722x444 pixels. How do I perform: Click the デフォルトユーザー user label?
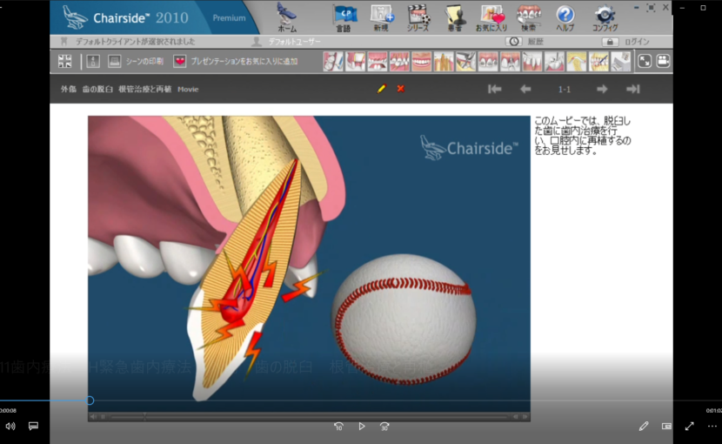click(x=296, y=42)
